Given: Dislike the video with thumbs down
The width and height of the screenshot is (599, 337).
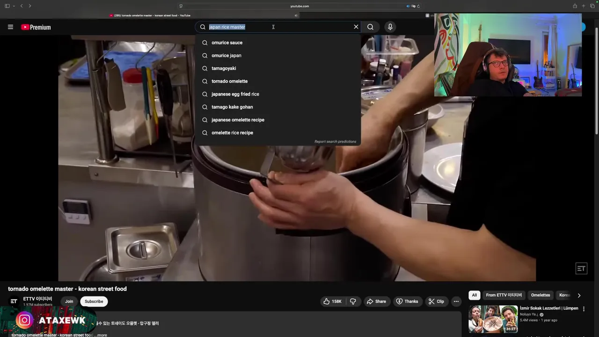Looking at the screenshot, I should [x=353, y=301].
